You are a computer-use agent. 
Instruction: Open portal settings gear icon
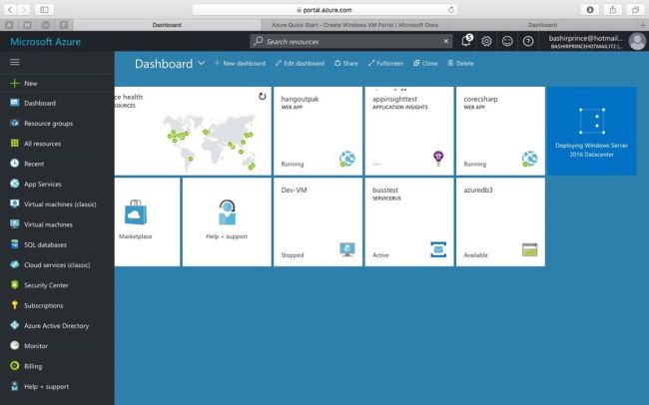[x=487, y=41]
